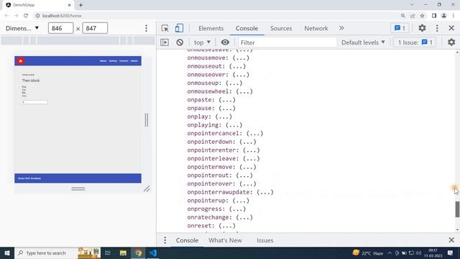Expand the onmousemove property value
This screenshot has width=460, height=259.
(241, 58)
